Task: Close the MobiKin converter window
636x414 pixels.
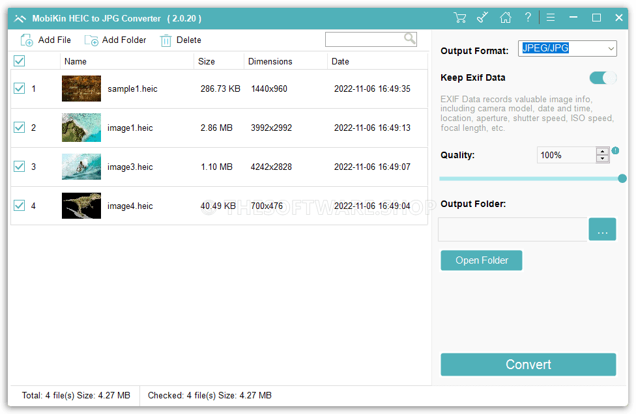Action: (619, 18)
